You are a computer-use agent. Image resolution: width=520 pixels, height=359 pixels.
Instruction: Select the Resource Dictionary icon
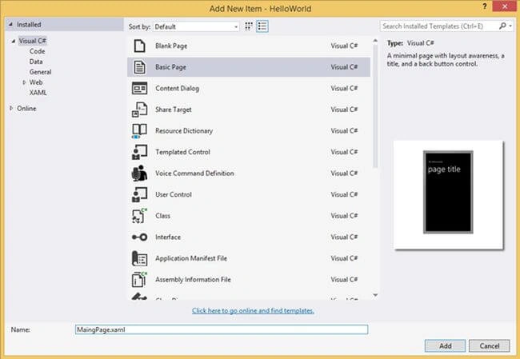139,131
